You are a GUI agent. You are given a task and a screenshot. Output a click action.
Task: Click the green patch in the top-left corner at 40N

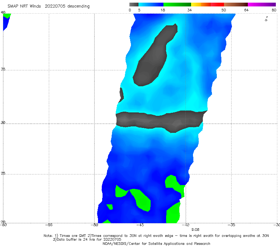pyautogui.click(x=7, y=16)
